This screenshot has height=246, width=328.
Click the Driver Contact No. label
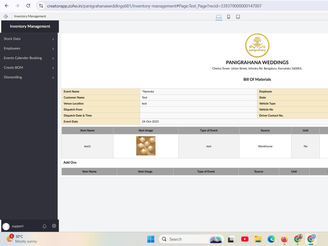(x=271, y=115)
